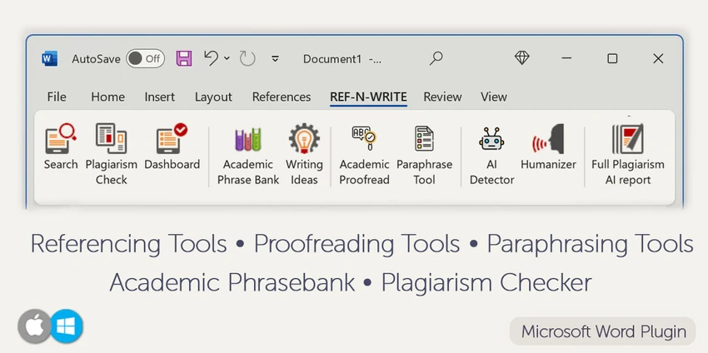The height and width of the screenshot is (353, 708).
Task: Switch to the Insert tab
Action: [159, 97]
